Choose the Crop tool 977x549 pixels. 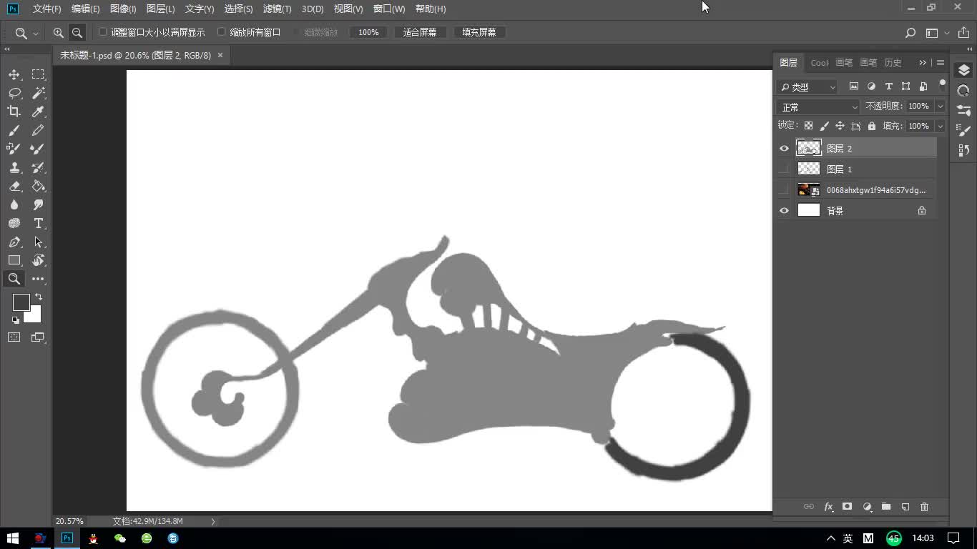[14, 112]
